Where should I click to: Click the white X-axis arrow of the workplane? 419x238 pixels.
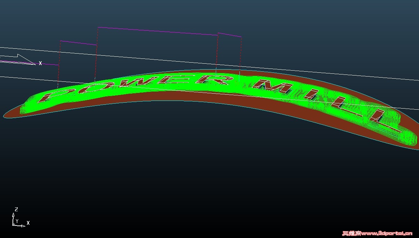click(x=17, y=59)
